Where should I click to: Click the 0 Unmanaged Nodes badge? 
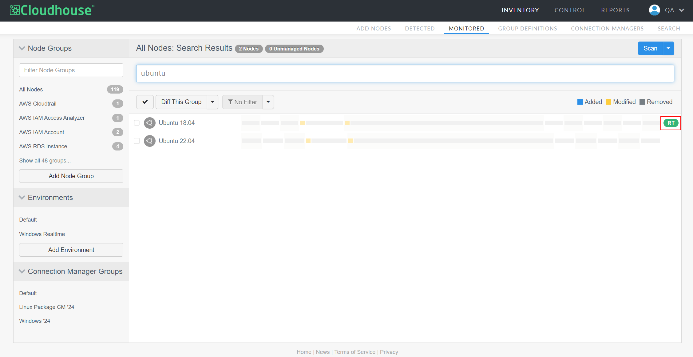pos(294,49)
